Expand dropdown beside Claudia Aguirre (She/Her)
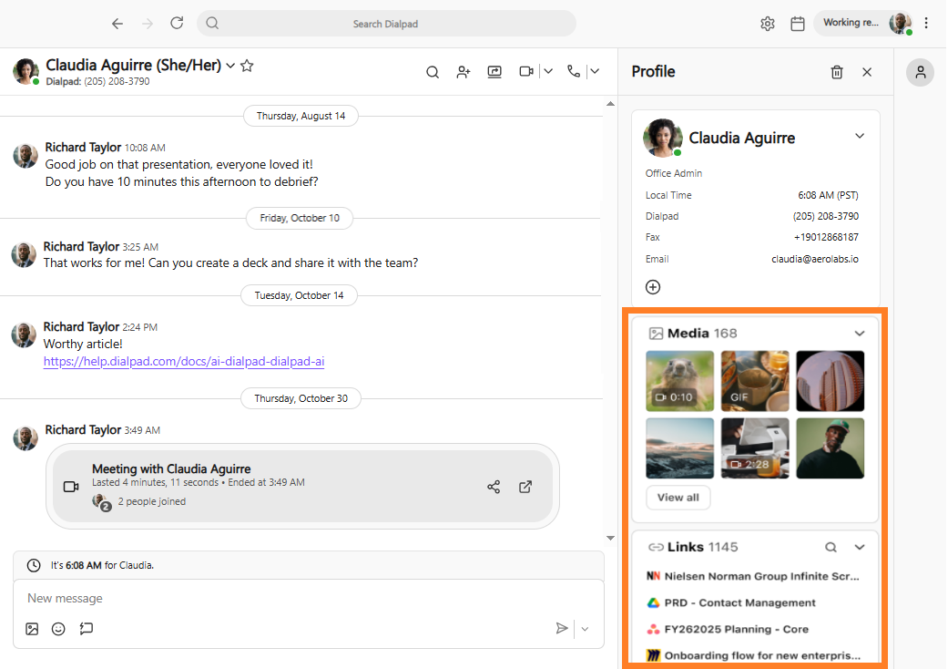 coord(230,66)
